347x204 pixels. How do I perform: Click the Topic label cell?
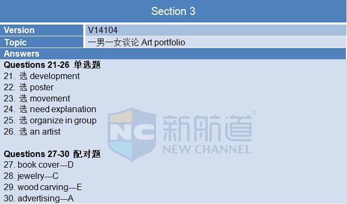pyautogui.click(x=42, y=42)
